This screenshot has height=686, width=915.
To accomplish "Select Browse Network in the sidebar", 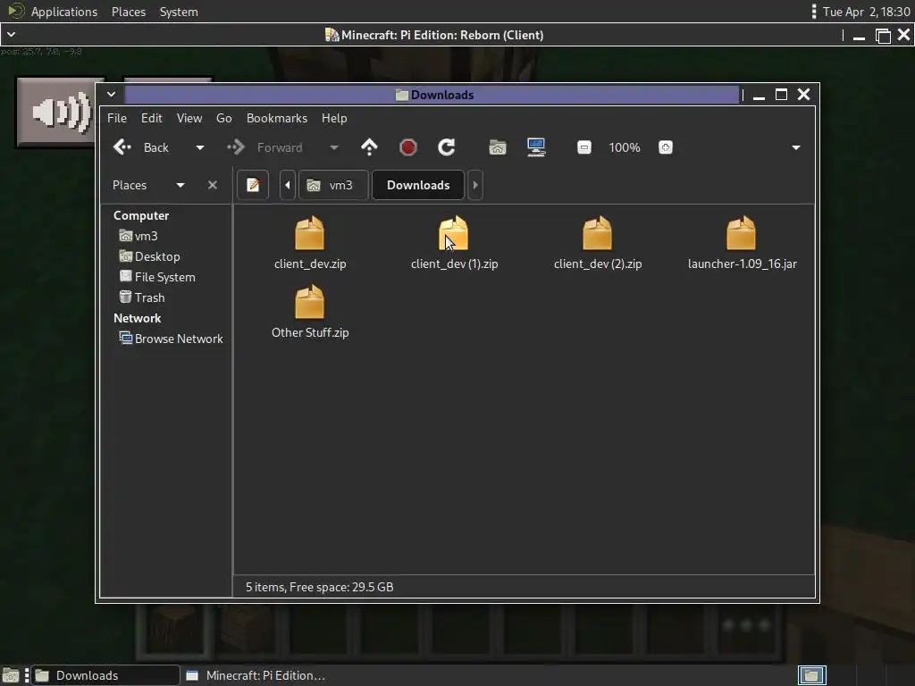I will 171,339.
